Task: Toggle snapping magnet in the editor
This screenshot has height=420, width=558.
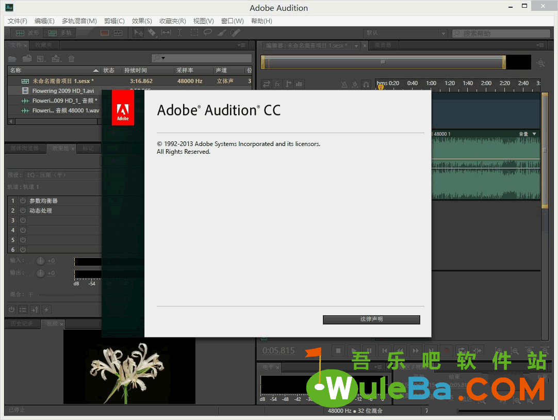Action: [x=366, y=84]
